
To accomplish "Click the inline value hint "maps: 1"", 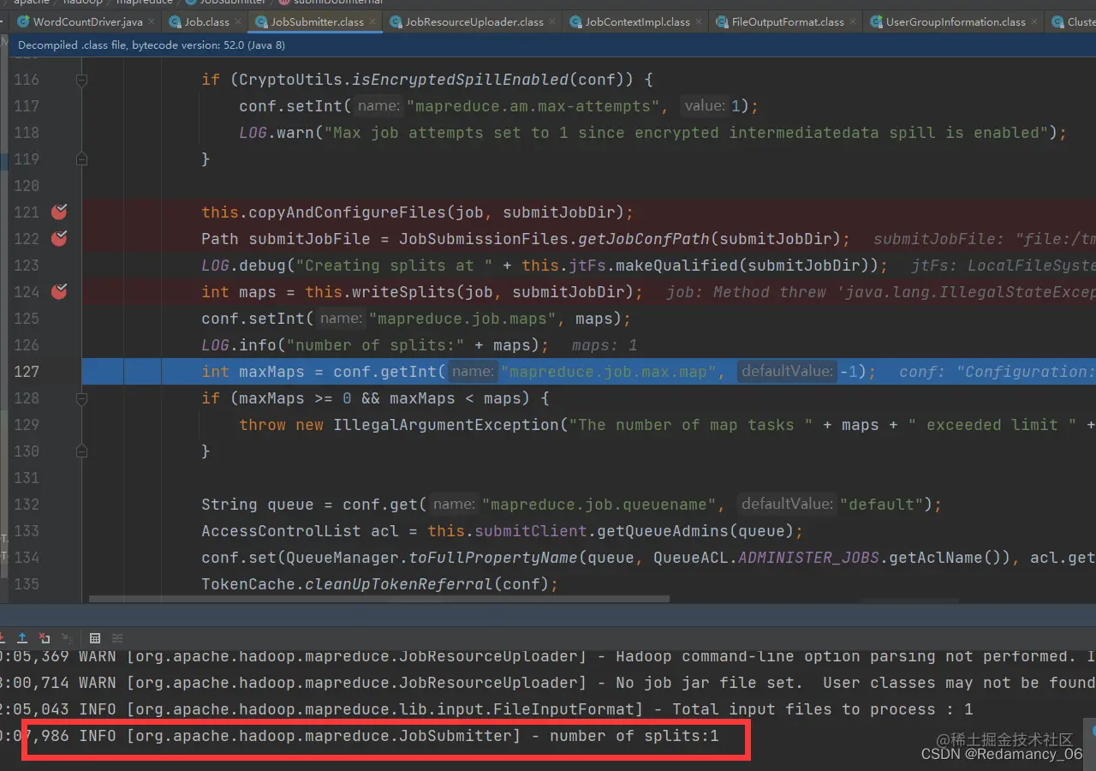I will pos(605,345).
